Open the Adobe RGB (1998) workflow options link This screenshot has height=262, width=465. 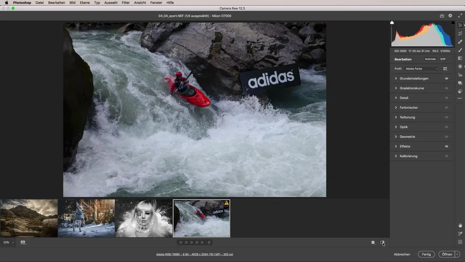[x=195, y=254]
